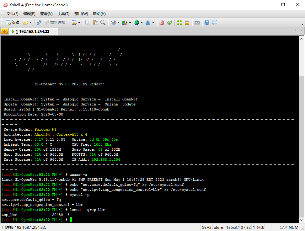Click the 'sysctl -p' command text
Viewport: 305px width, 231px height.
[80, 195]
